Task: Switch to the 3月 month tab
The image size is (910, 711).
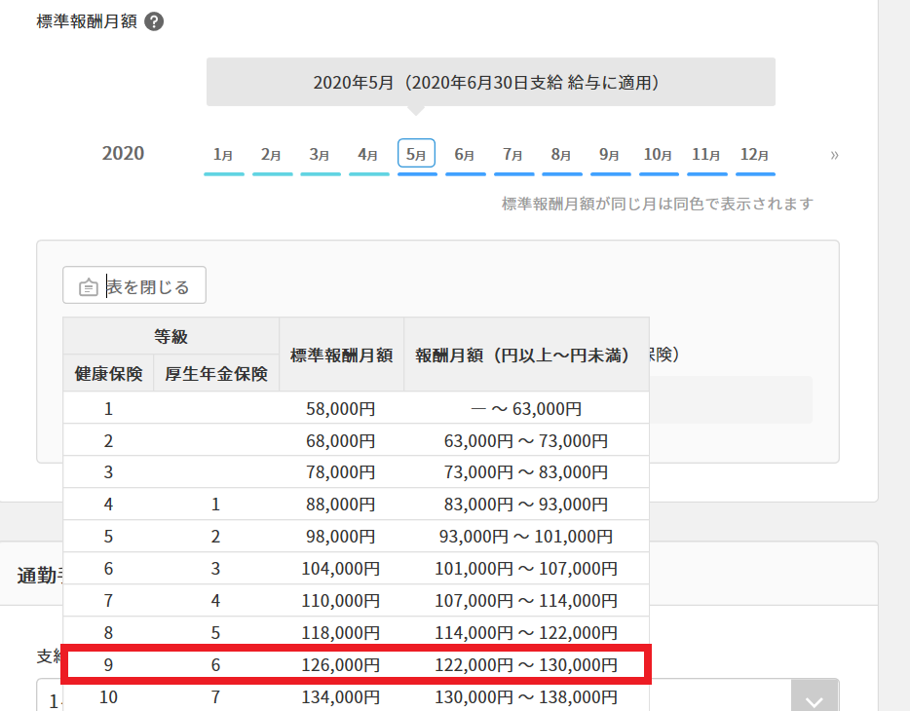Action: point(320,154)
